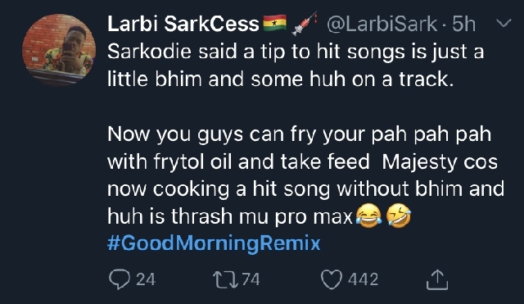Click the 5h timestamp
Viewport: 524px width, 304px height.
464,24
